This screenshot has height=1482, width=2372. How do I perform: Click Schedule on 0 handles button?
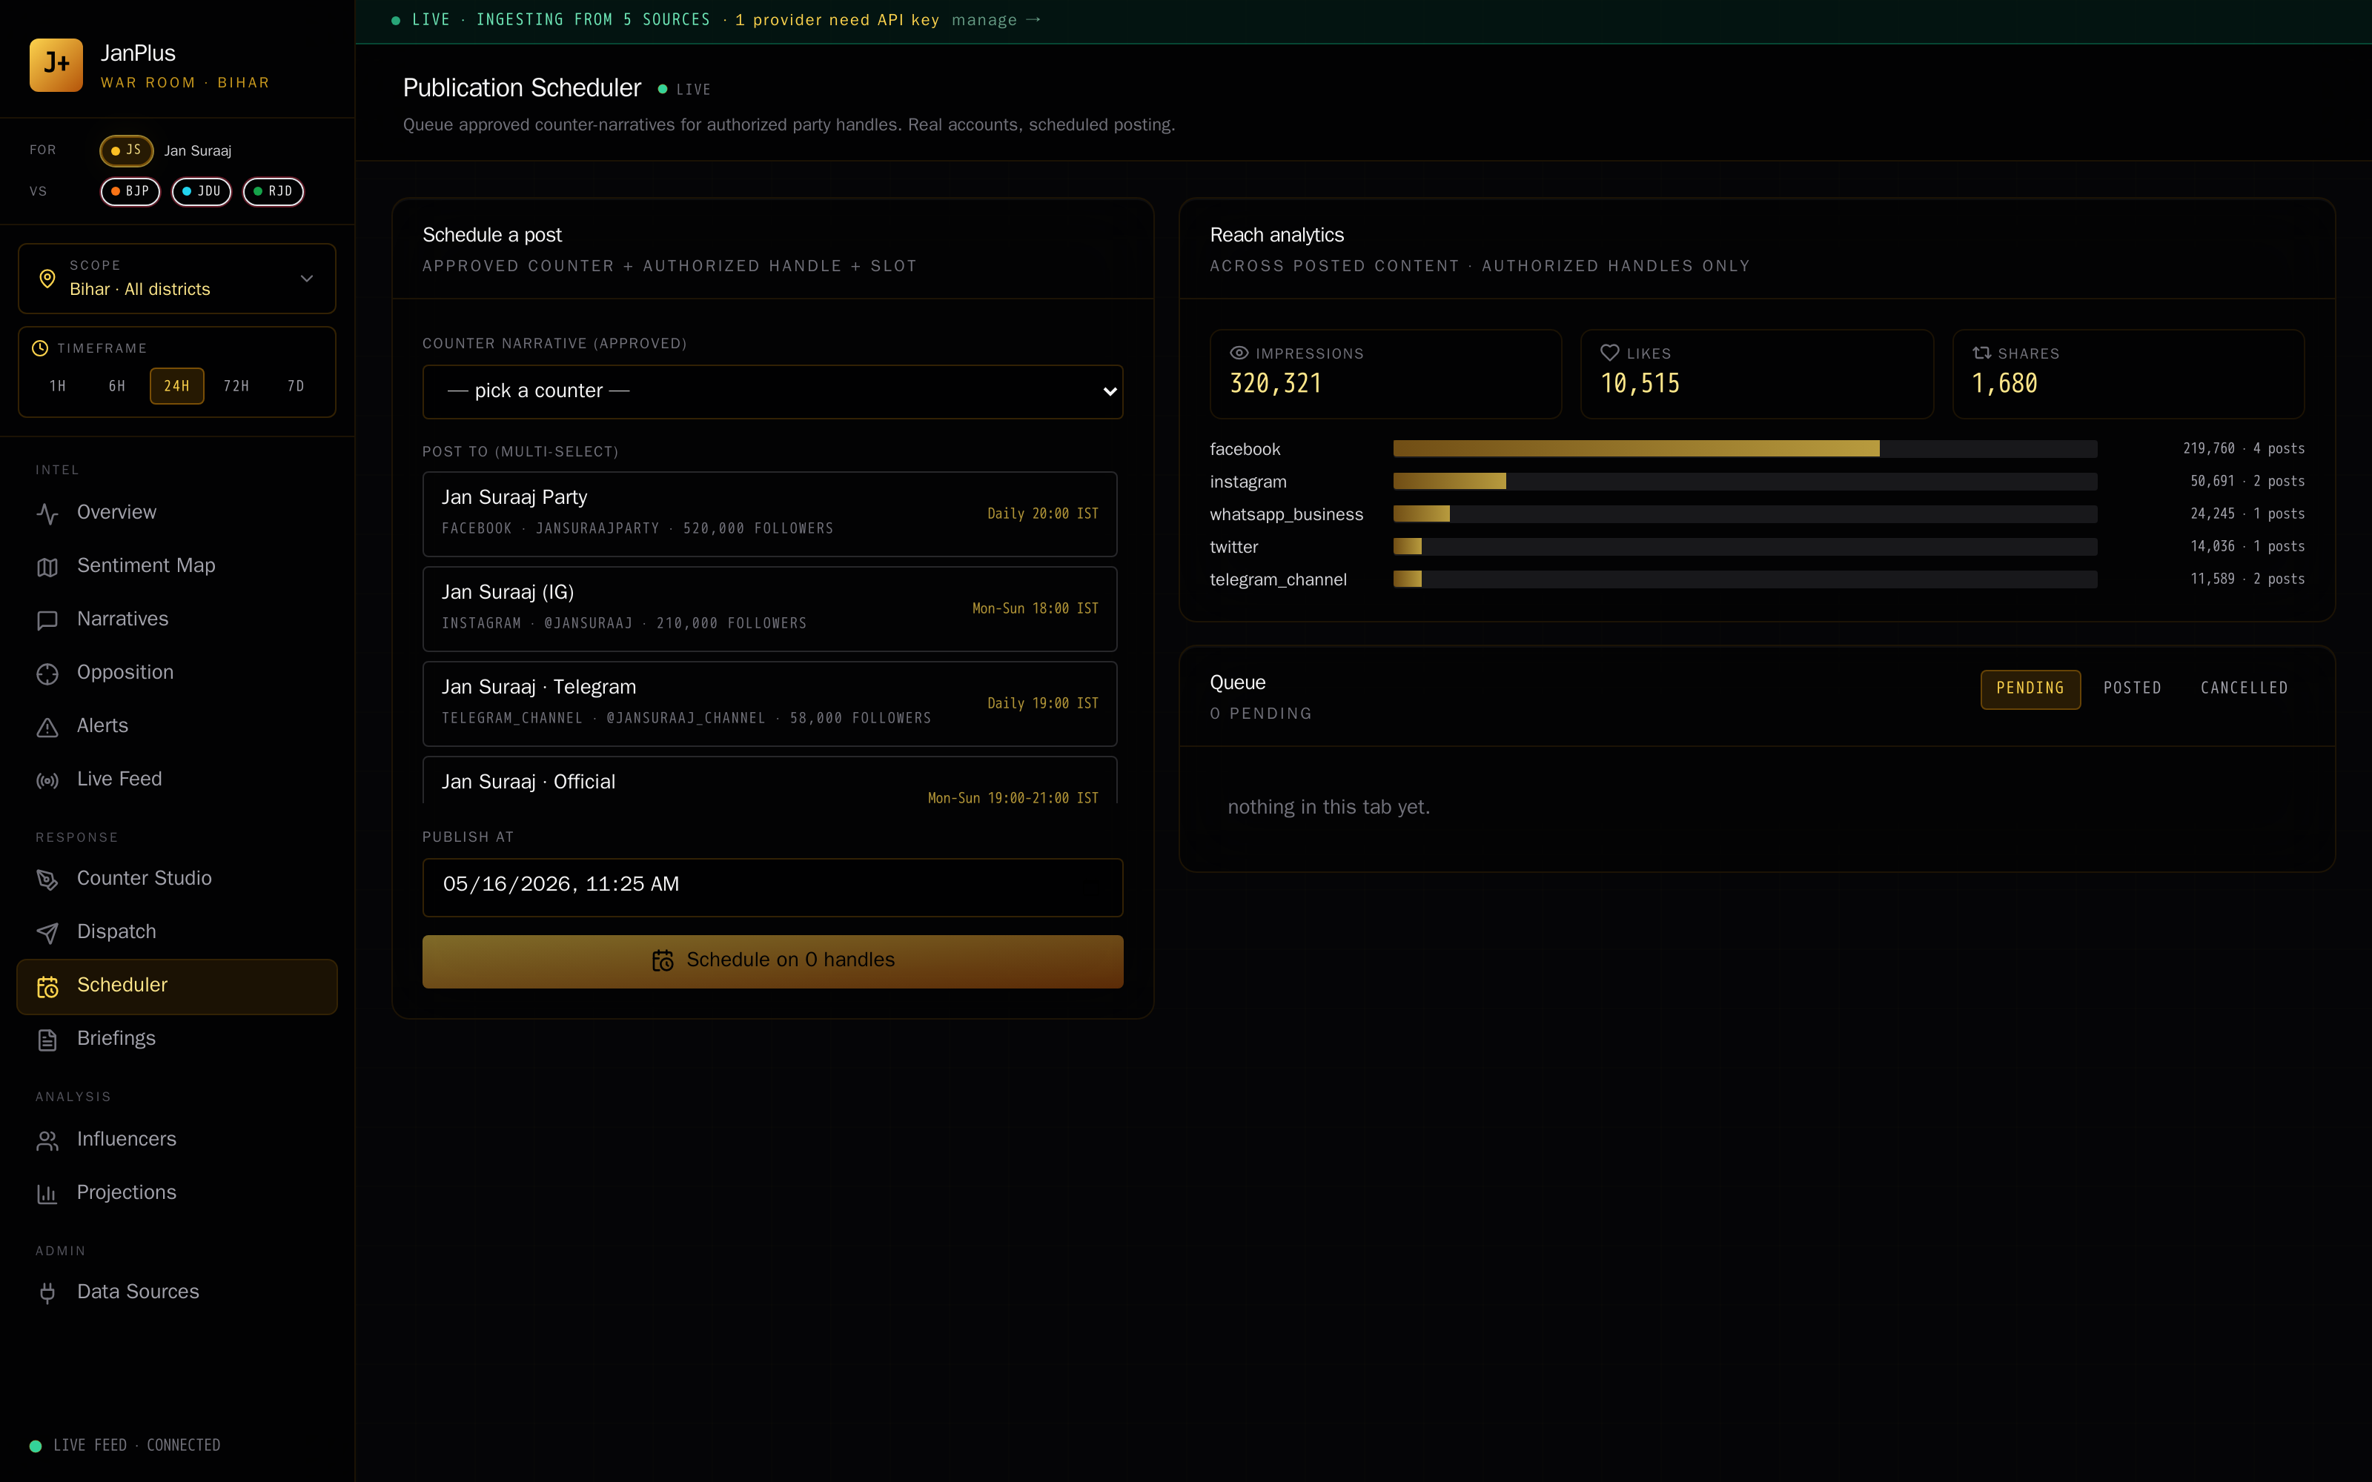coord(772,960)
